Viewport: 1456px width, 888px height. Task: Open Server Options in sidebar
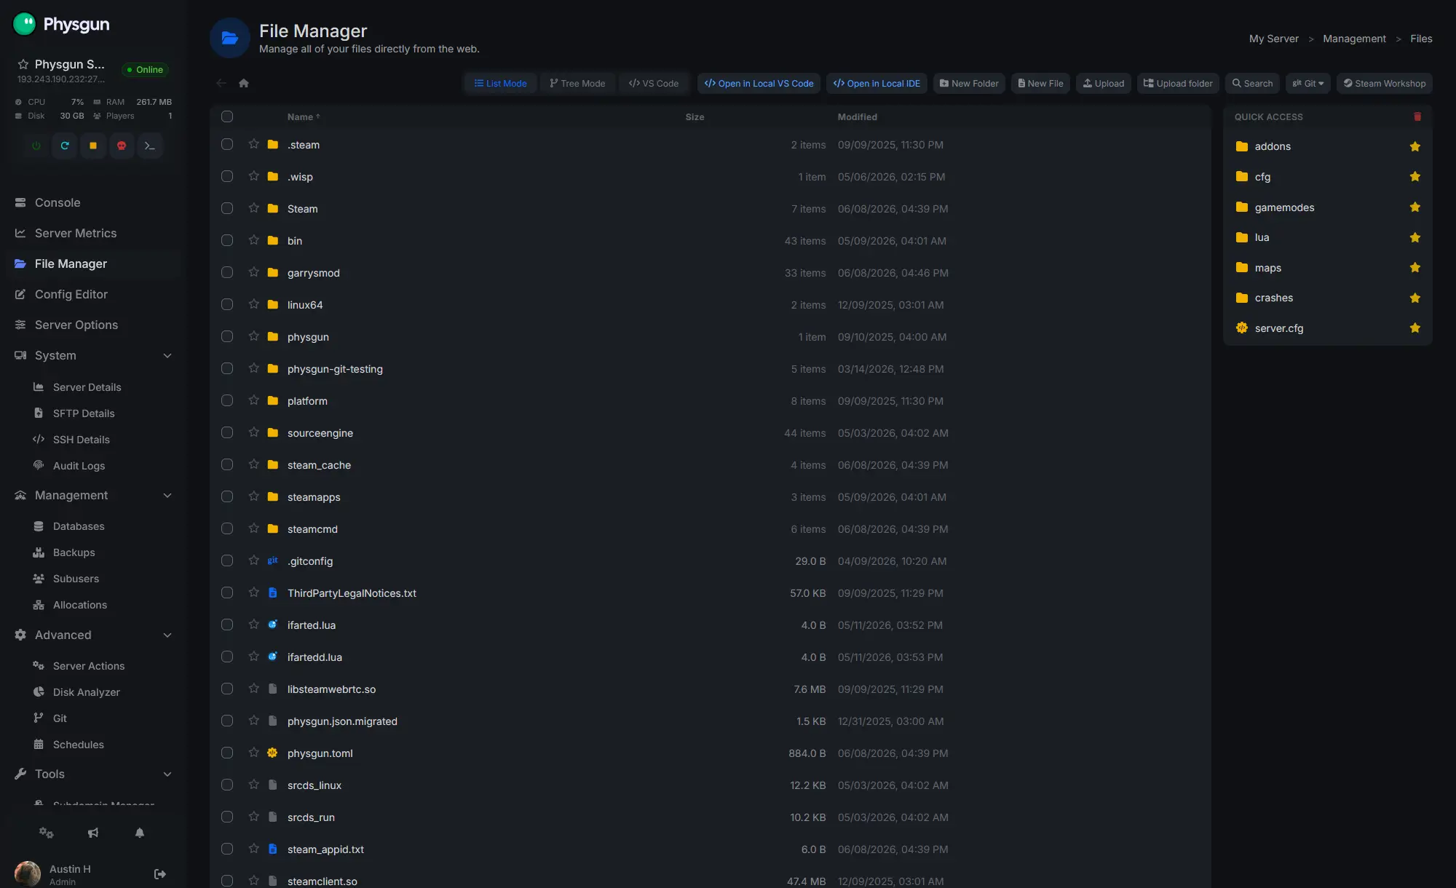click(x=92, y=325)
